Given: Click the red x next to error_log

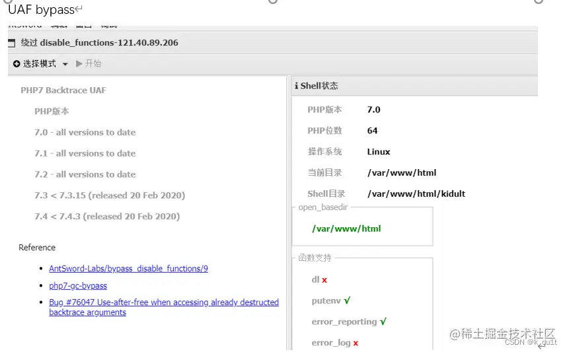Looking at the screenshot, I should (x=356, y=343).
